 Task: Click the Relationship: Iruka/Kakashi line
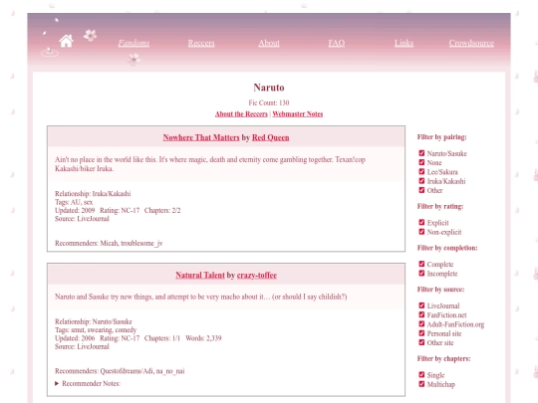point(93,194)
